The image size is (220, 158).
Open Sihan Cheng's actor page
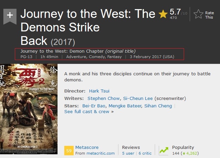click(x=158, y=106)
